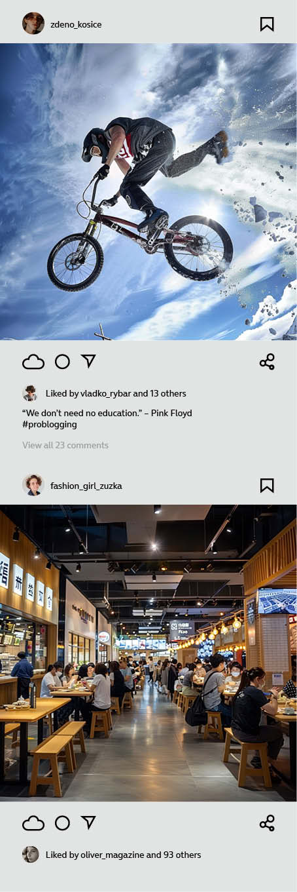Share the bike post with share icon
Image resolution: width=297 pixels, height=892 pixels.
pyautogui.click(x=267, y=362)
